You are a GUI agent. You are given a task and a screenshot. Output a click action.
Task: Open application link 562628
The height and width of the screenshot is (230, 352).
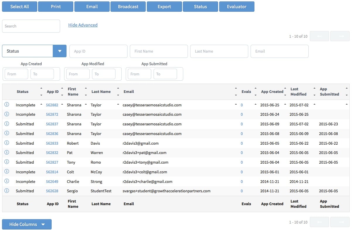point(52,191)
